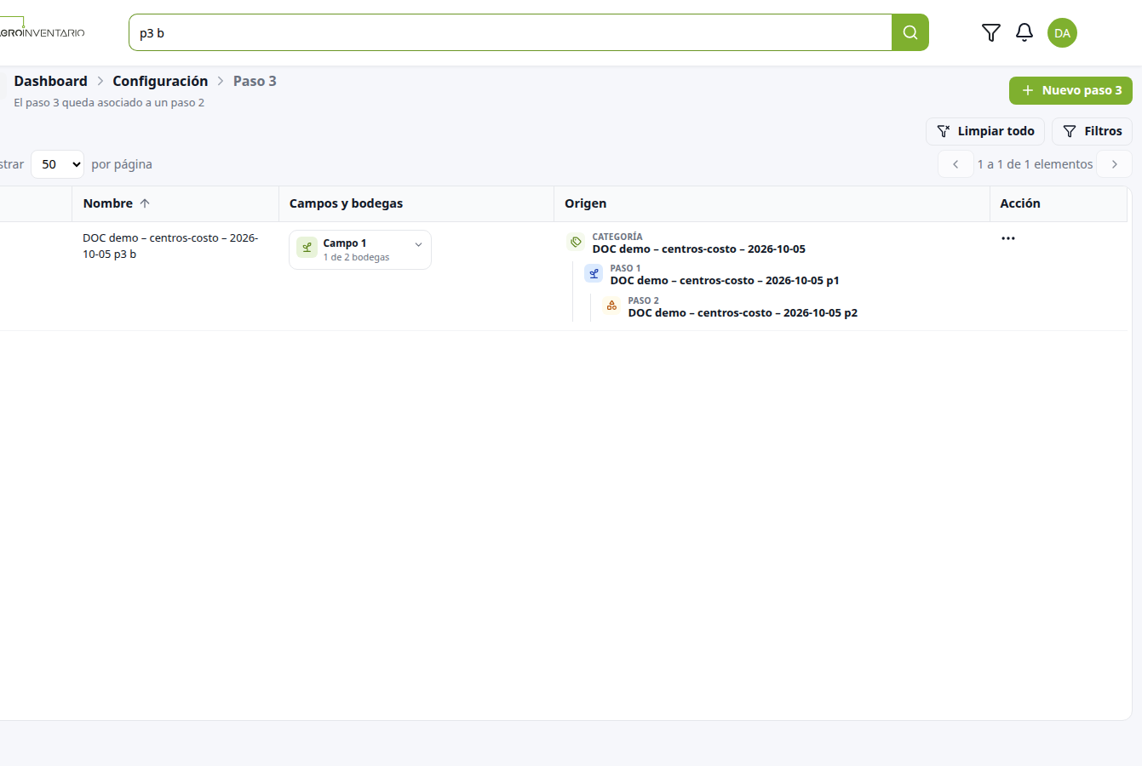Click the '1 a 1 de 1 elementos' text

tap(1035, 164)
